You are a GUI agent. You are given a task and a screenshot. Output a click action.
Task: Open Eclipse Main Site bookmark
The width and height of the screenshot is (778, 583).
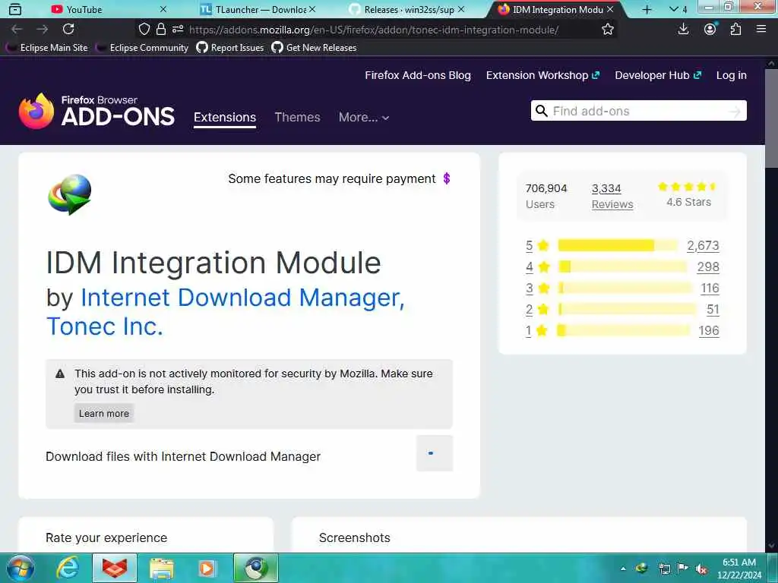(48, 48)
